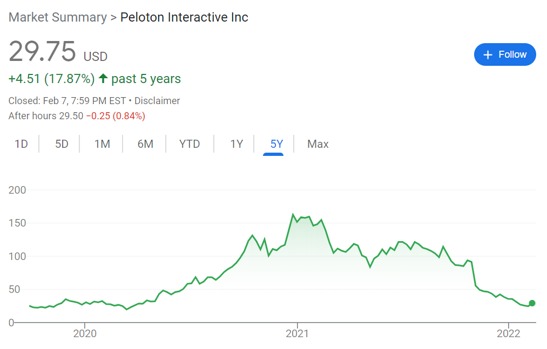
Task: Click the 2021 x-axis label
Action: tap(297, 333)
